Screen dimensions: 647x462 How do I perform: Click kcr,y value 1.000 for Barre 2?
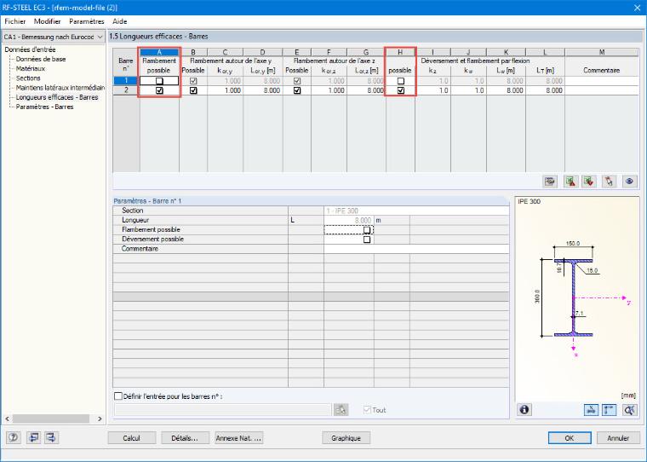click(225, 90)
